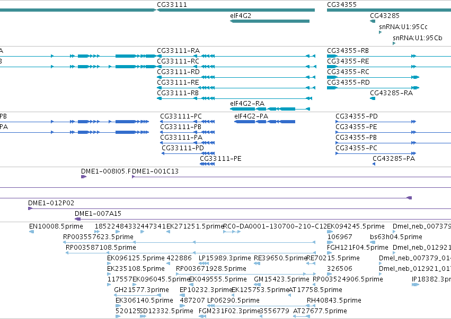This screenshot has height=319, width=451.
Task: Select the CG43285-PA protein label
Action: (x=394, y=159)
